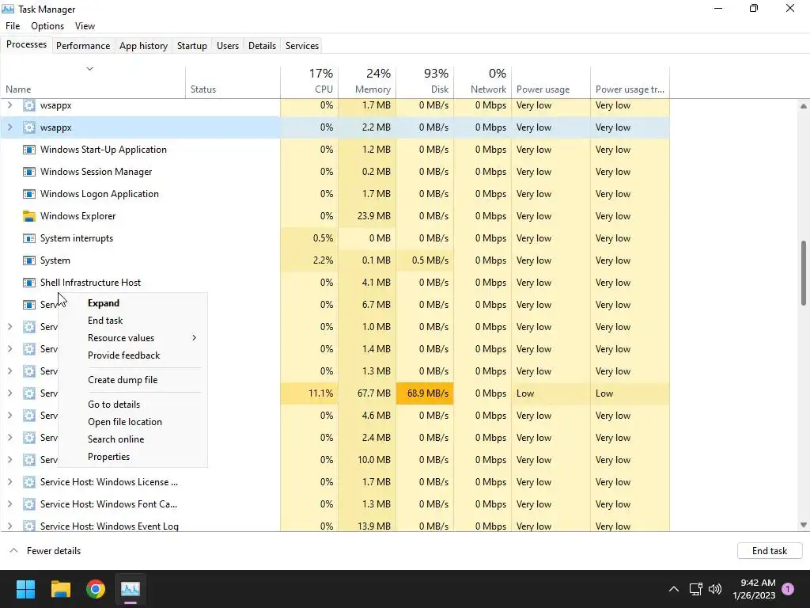The image size is (810, 608).
Task: Expand the Service Host: Windows License group
Action: click(x=9, y=482)
